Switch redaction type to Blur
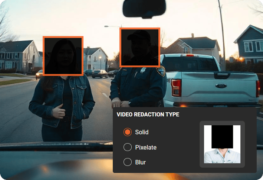The image size is (263, 180). click(128, 162)
